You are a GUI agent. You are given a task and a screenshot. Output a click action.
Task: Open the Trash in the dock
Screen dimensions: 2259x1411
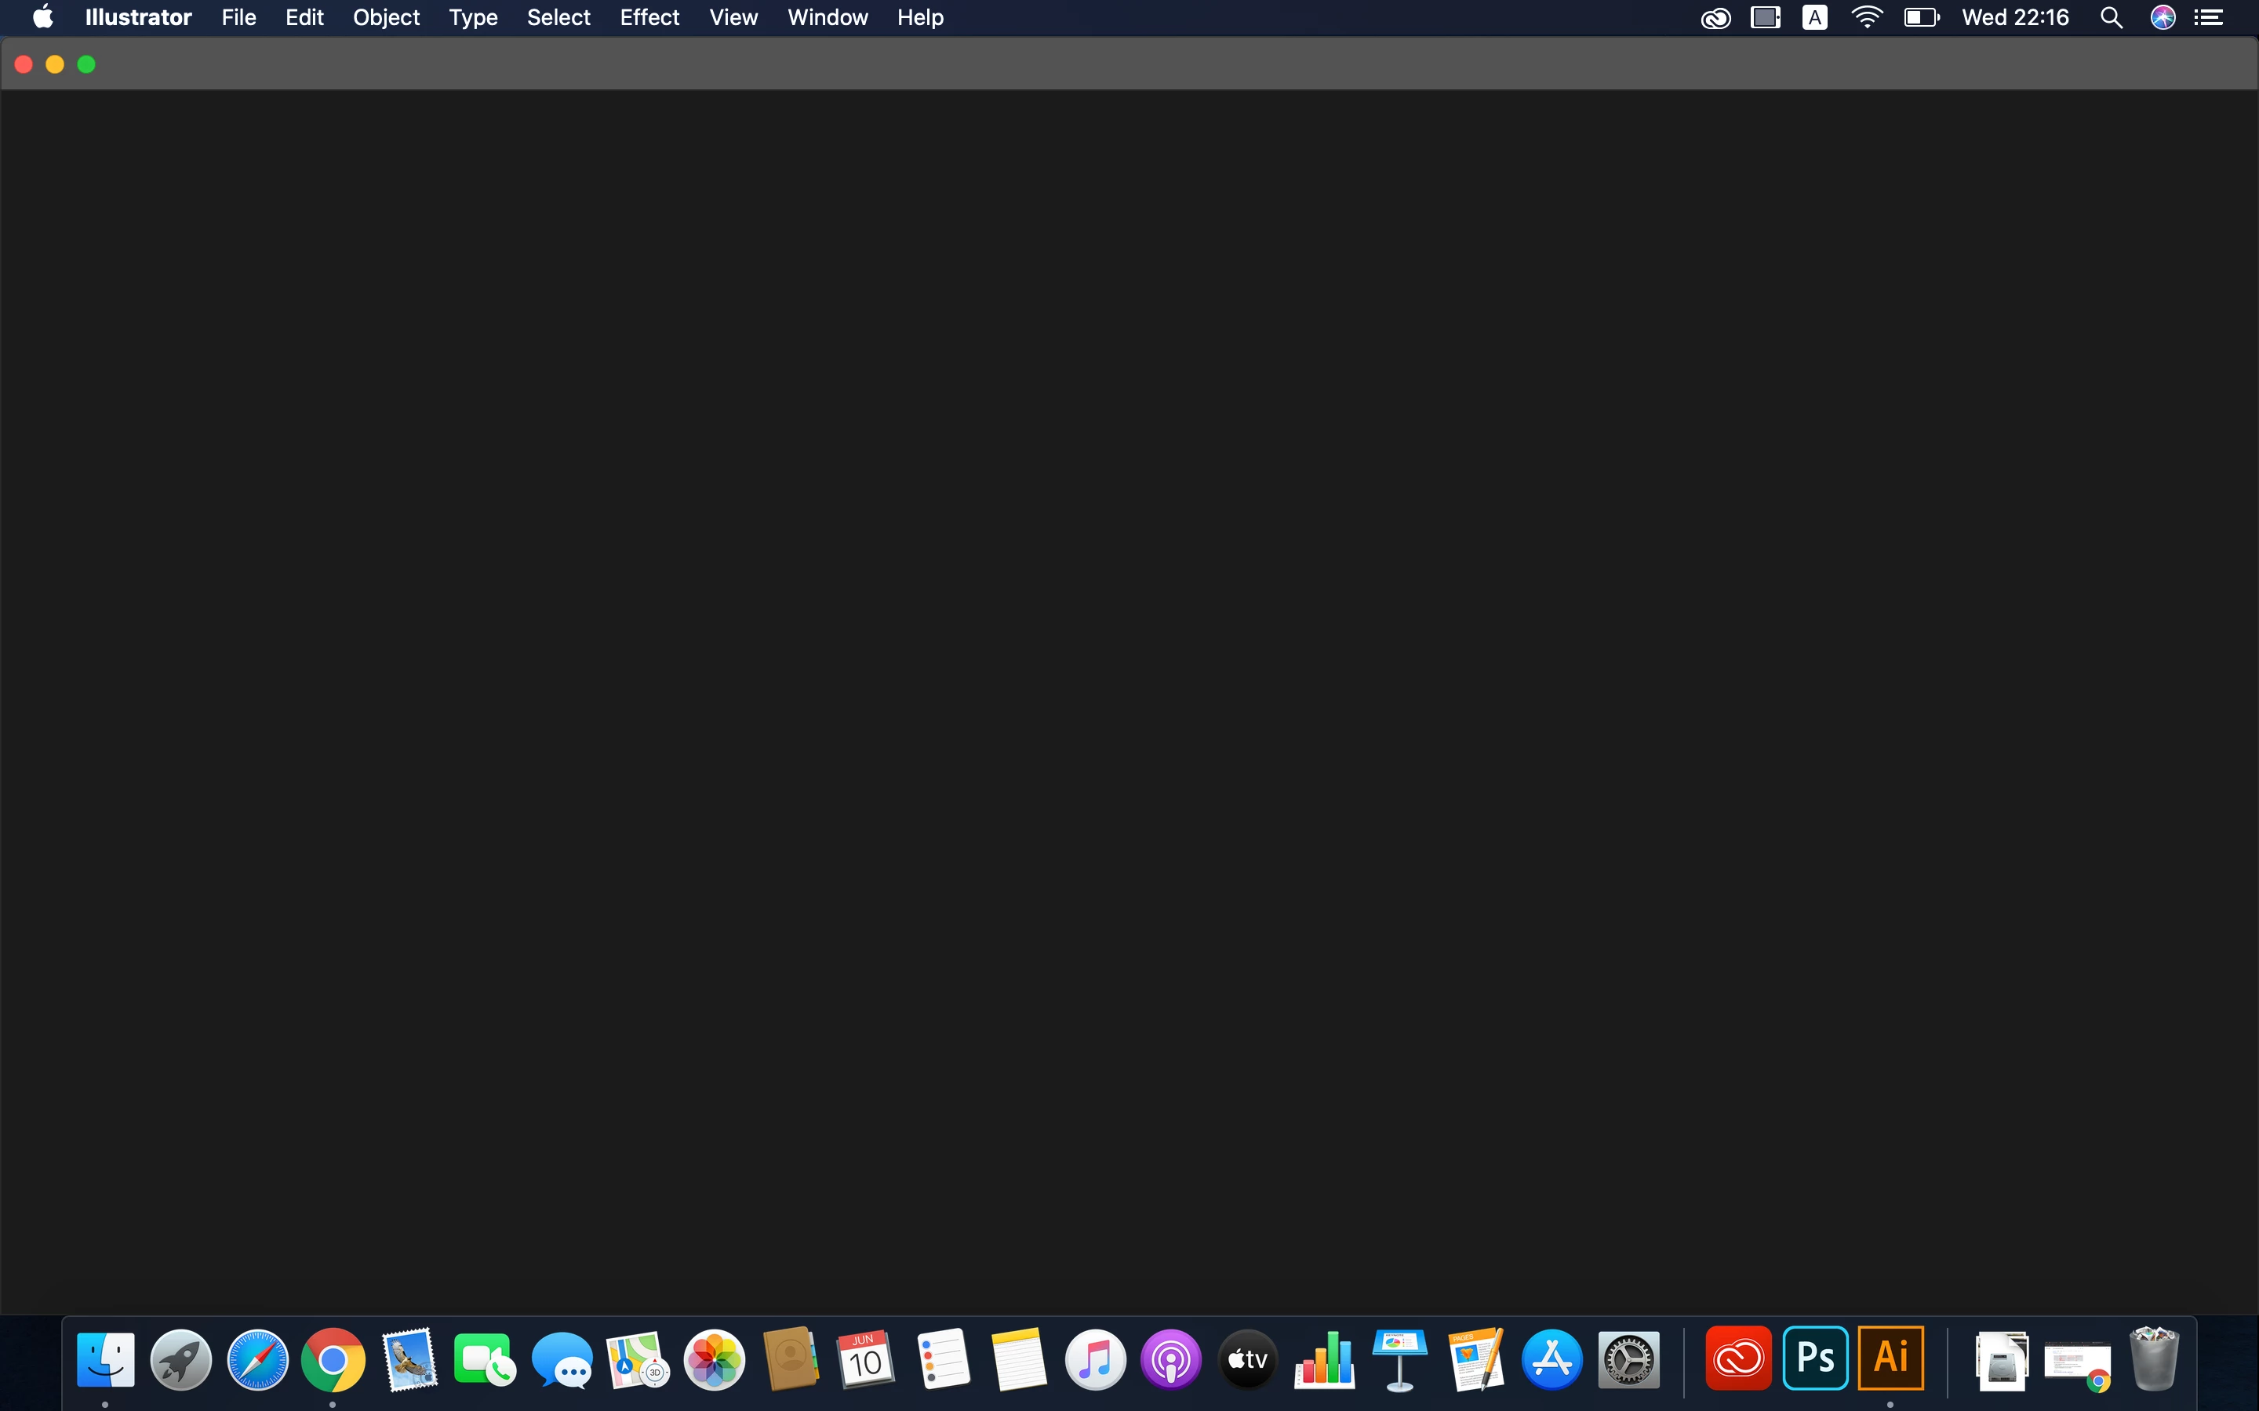[2154, 1360]
